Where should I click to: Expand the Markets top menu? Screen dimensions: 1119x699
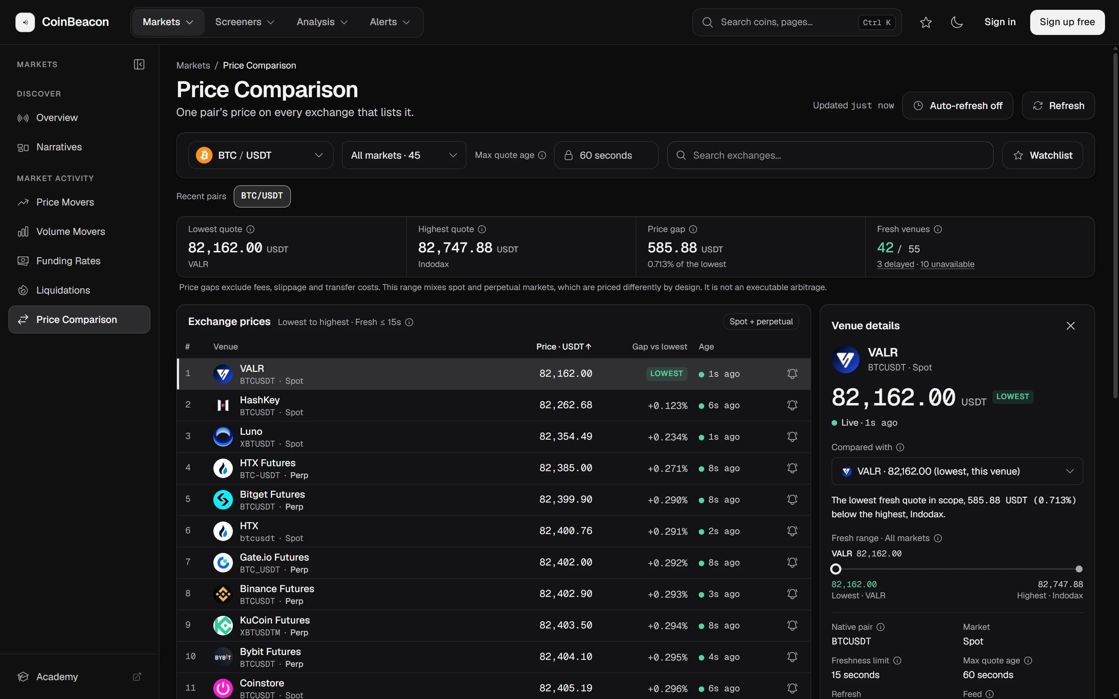click(168, 22)
